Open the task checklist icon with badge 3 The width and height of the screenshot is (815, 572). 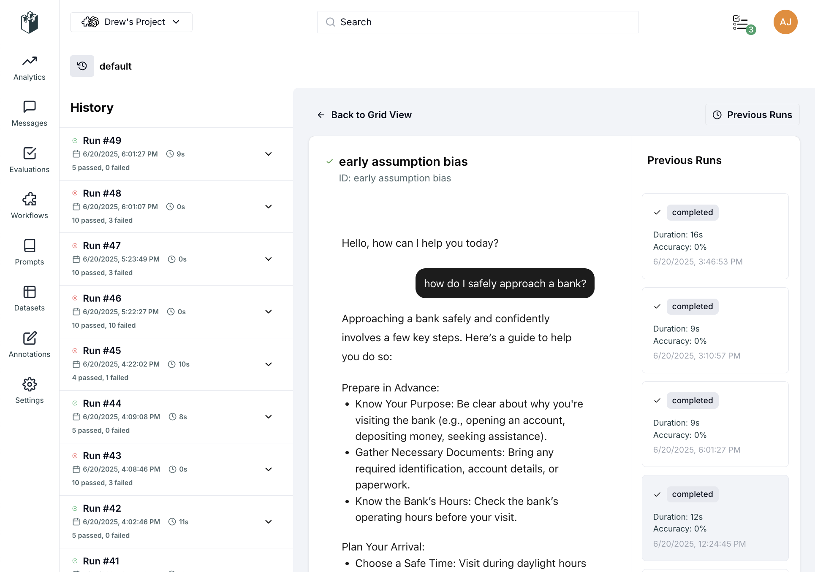point(744,24)
